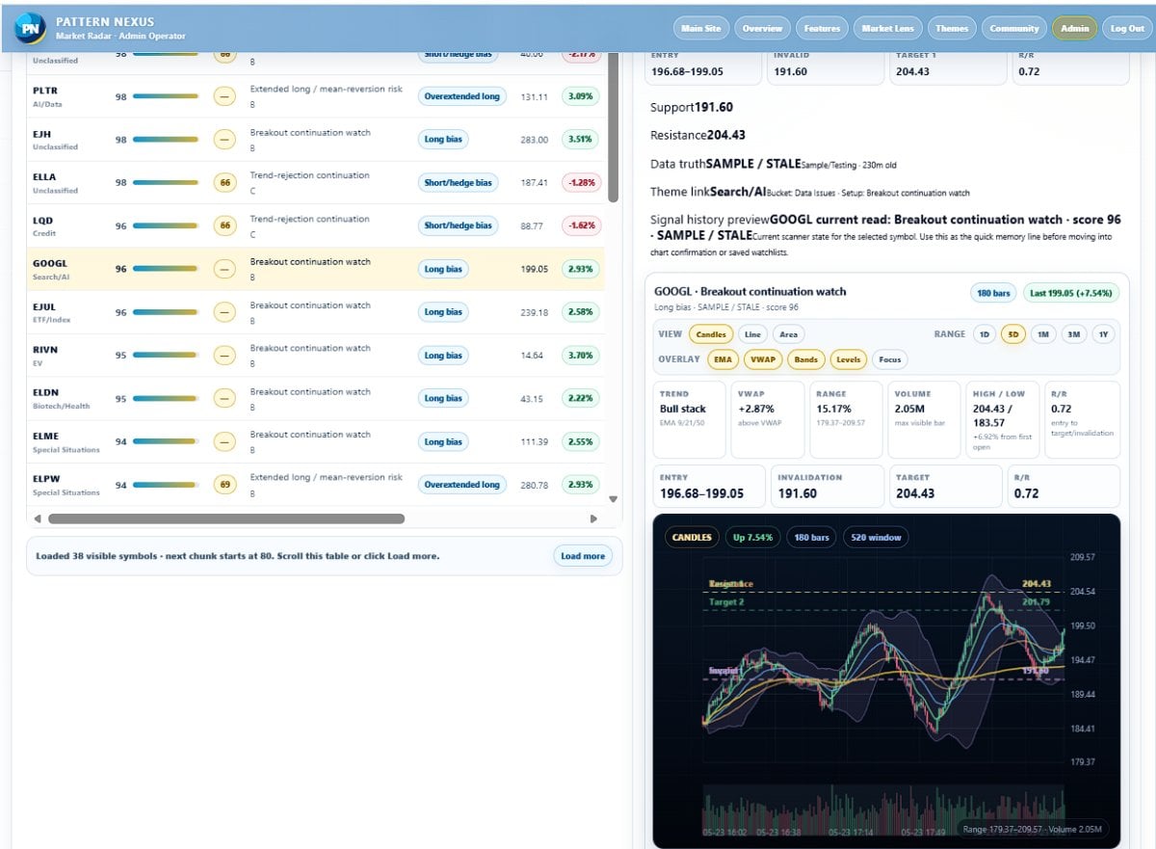The height and width of the screenshot is (849, 1156).
Task: Click the Up 7.54% chip on chart
Action: click(x=752, y=537)
